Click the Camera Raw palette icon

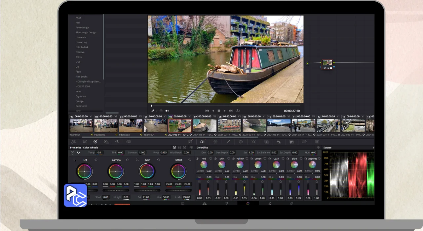tap(74, 142)
